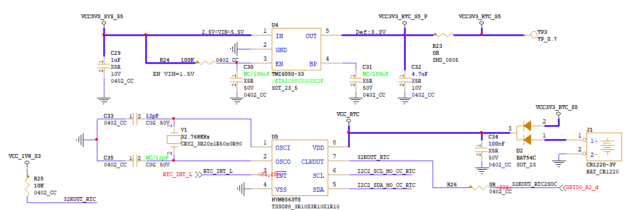Select the U5 RTC chip body
This screenshot has width=636, height=210.
[x=300, y=169]
